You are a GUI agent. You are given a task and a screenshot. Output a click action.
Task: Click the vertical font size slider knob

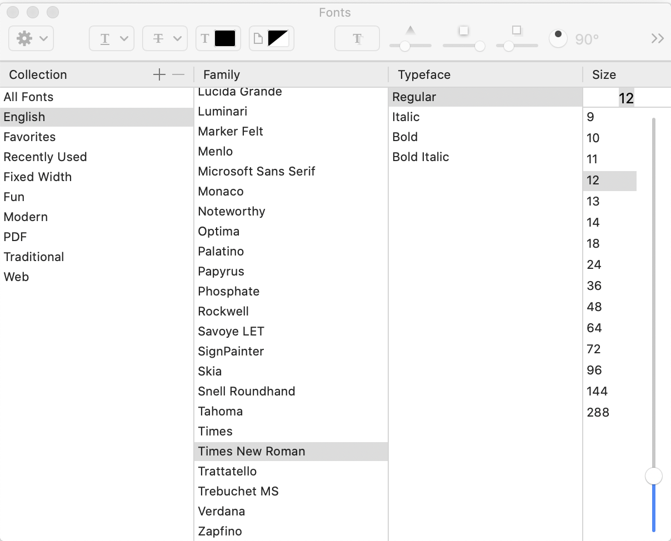tap(654, 476)
